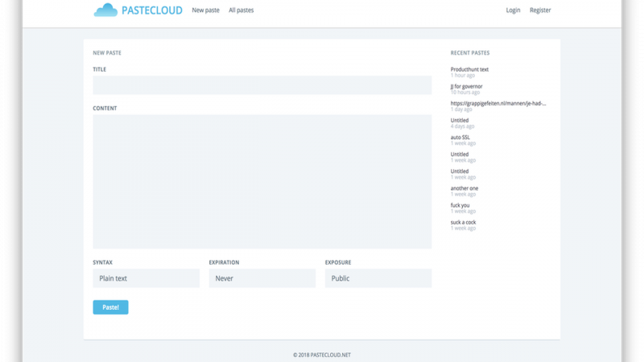Focus the Content text area
The image size is (644, 362).
point(262,182)
